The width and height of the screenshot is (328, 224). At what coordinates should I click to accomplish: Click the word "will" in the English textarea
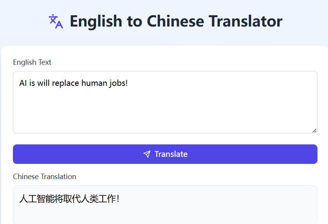click(x=43, y=83)
